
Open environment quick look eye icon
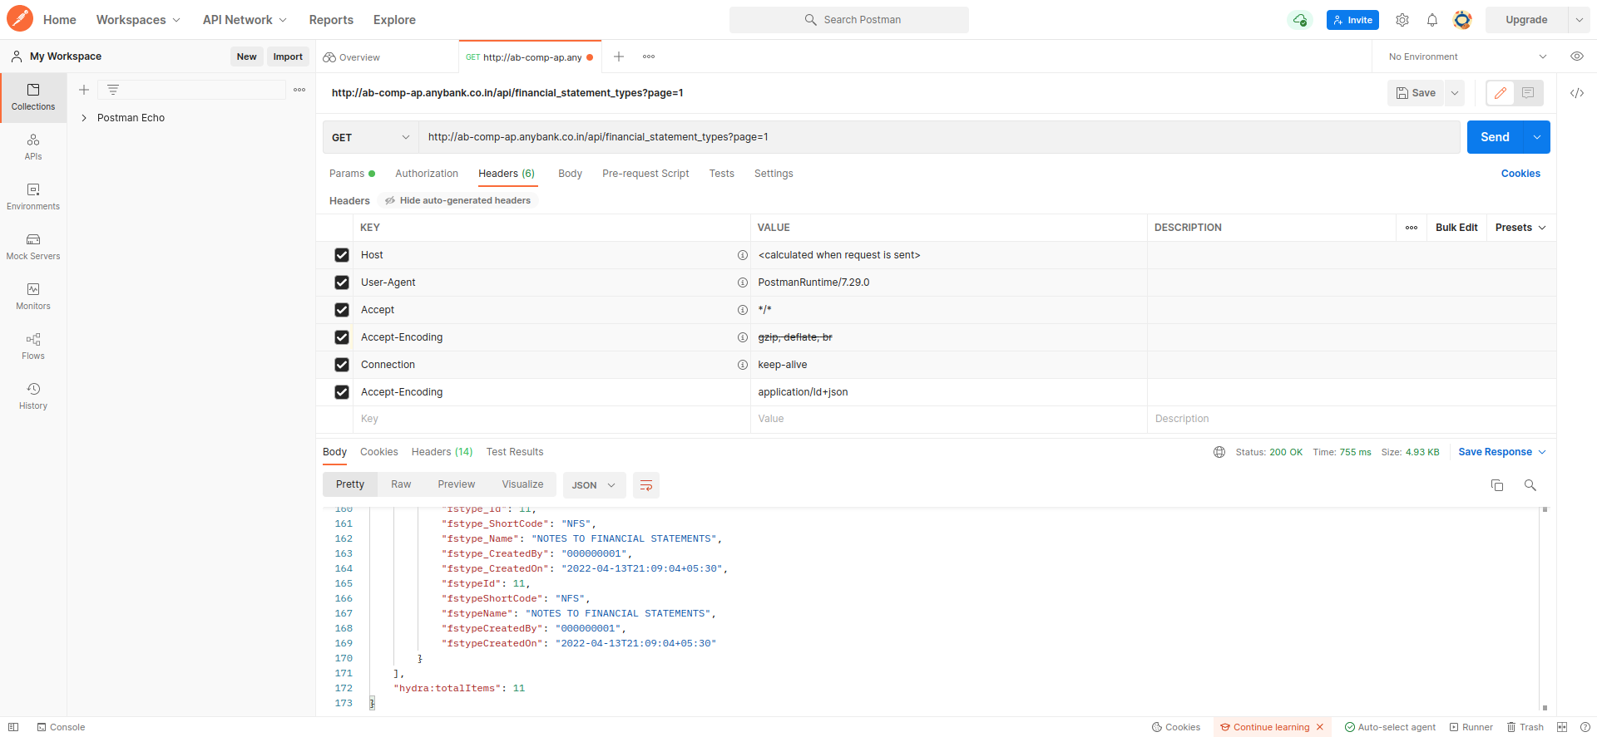[x=1576, y=57]
